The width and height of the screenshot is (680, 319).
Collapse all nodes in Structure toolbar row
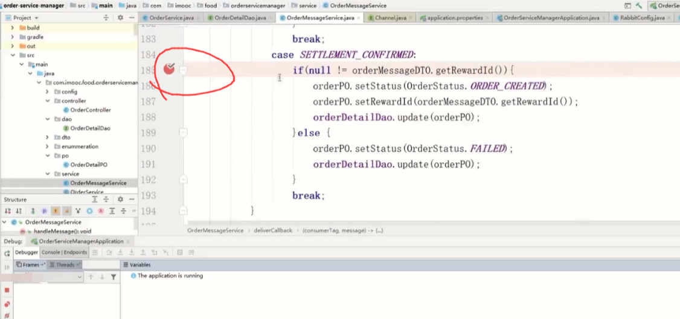(x=123, y=211)
